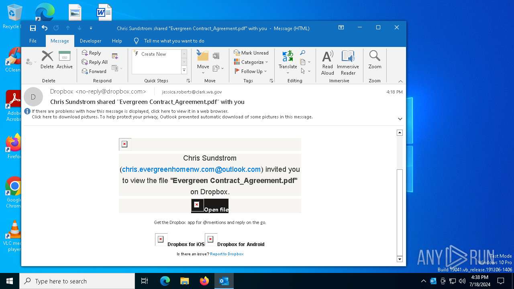Viewport: 514px width, 289px height.
Task: Click the Tell me what you want to do box
Action: point(174,41)
